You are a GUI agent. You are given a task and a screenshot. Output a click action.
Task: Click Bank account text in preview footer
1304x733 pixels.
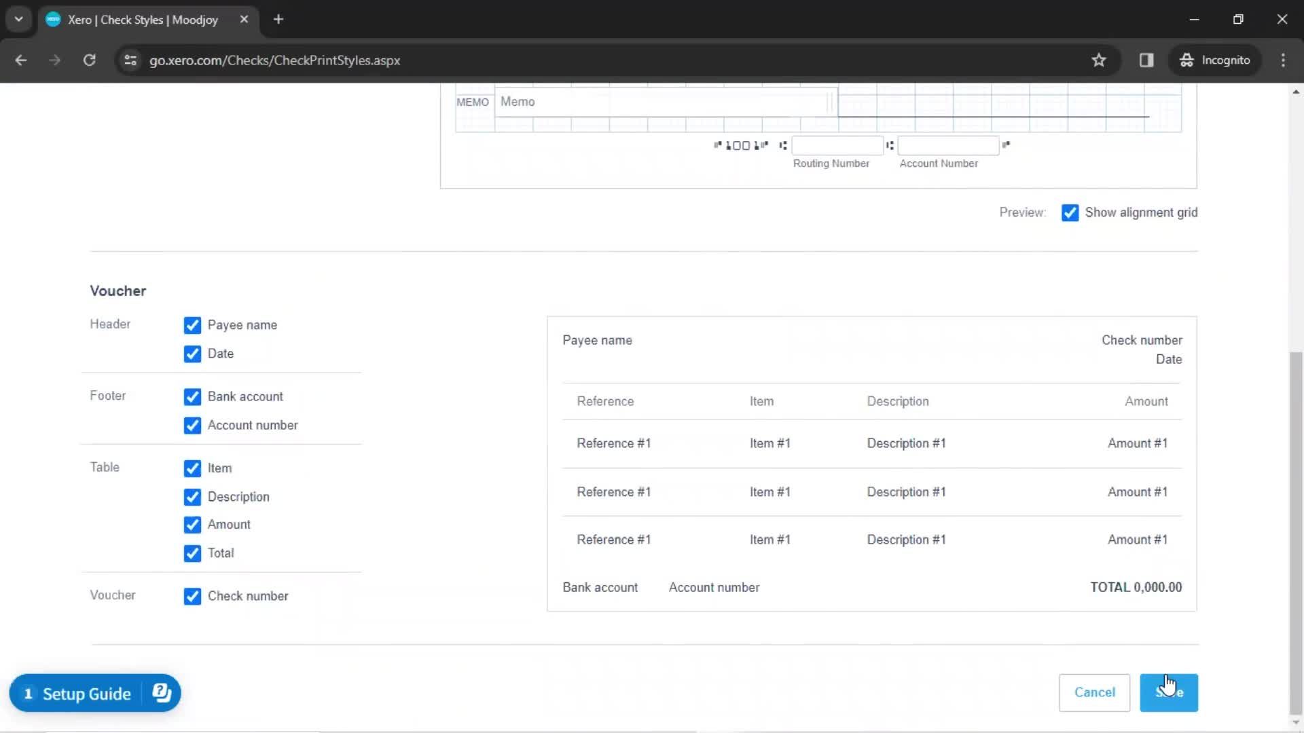click(600, 587)
